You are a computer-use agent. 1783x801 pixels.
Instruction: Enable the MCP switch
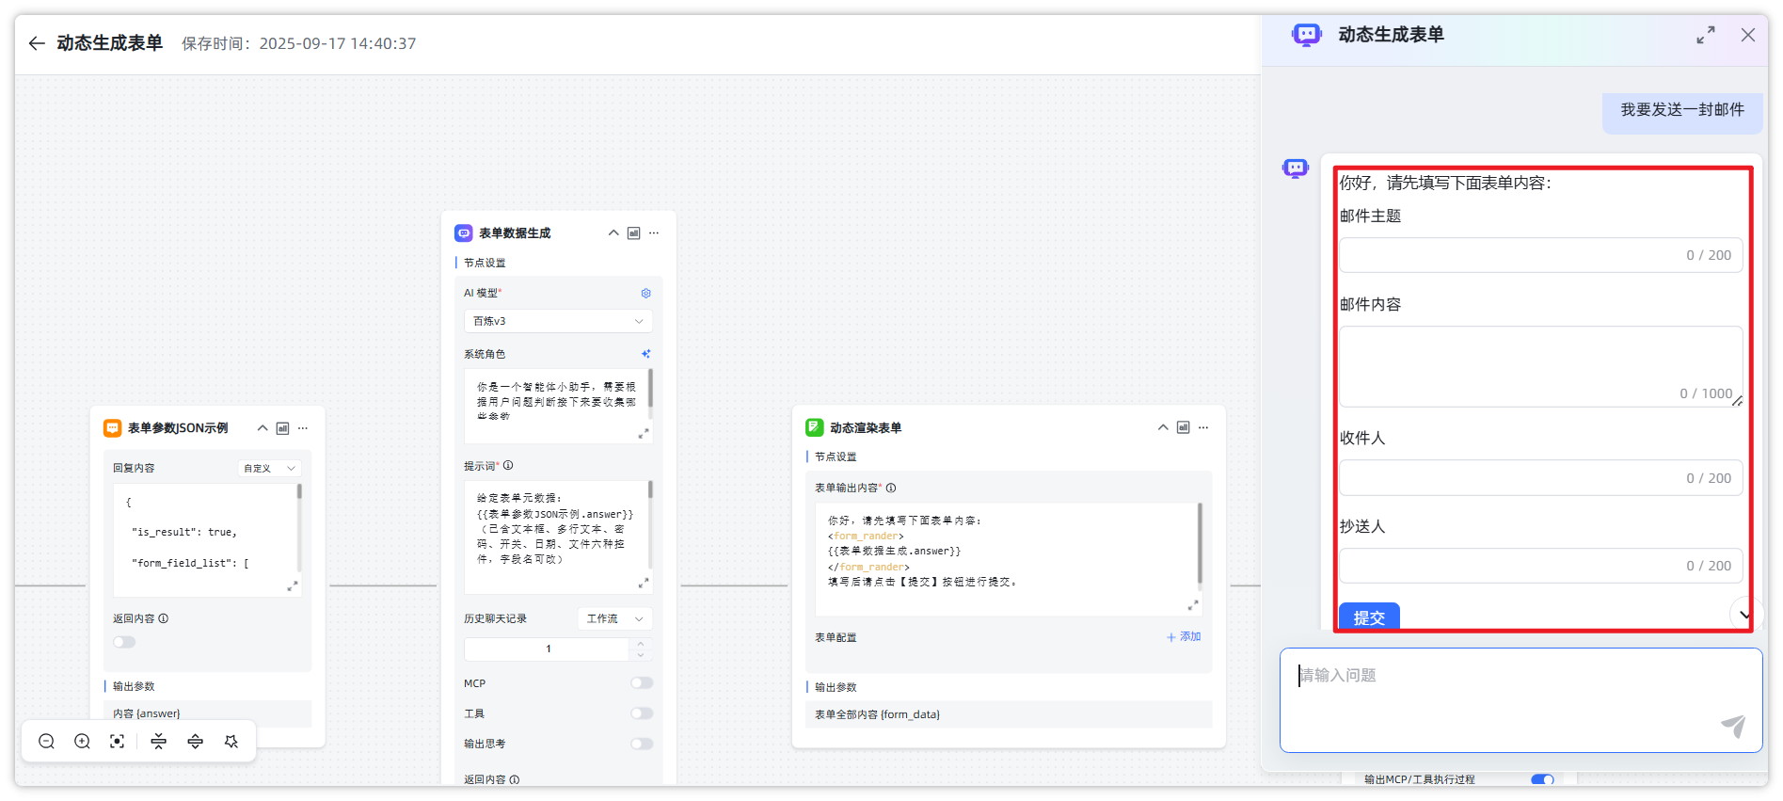[642, 683]
